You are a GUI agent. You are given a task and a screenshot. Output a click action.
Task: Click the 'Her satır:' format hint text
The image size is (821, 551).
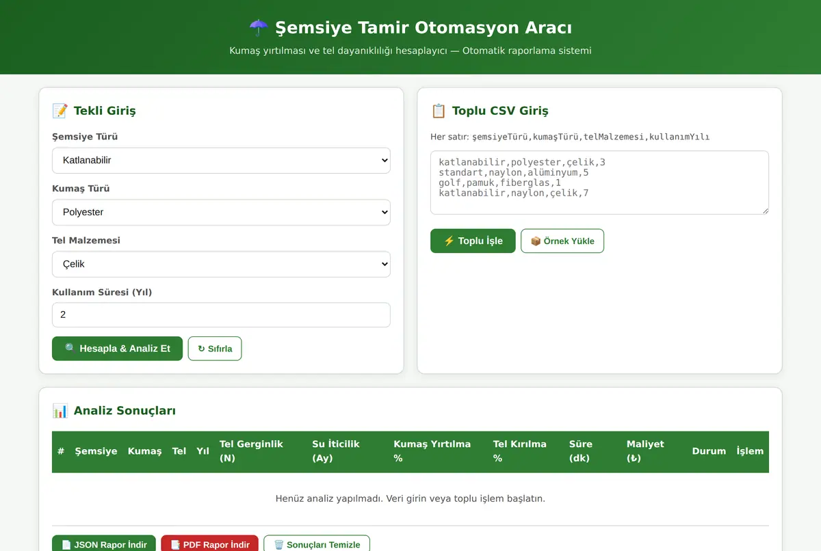(x=570, y=137)
